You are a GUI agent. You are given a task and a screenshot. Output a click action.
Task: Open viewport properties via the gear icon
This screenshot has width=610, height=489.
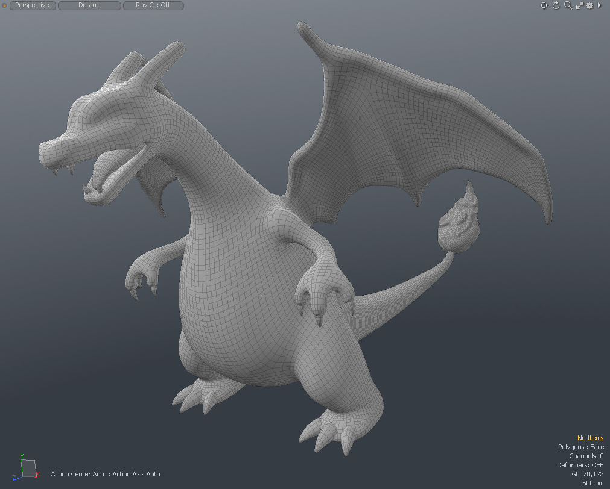[589, 5]
